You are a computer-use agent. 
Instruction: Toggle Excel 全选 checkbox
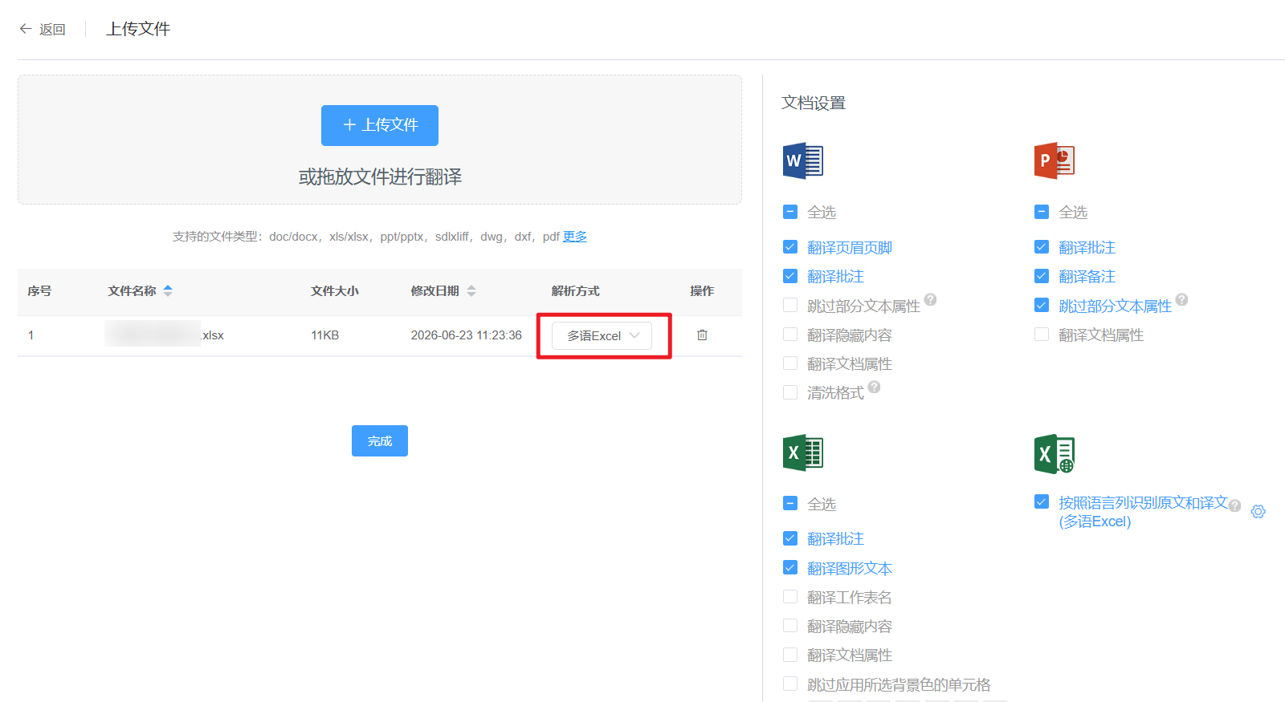790,504
